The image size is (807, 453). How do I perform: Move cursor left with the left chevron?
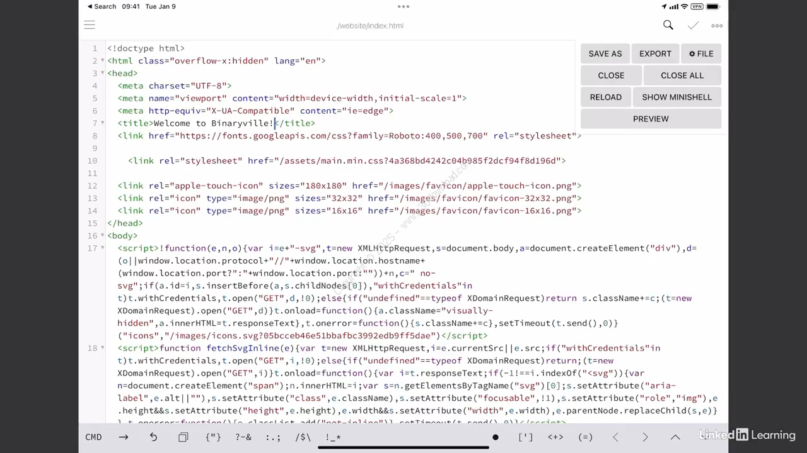(x=615, y=437)
